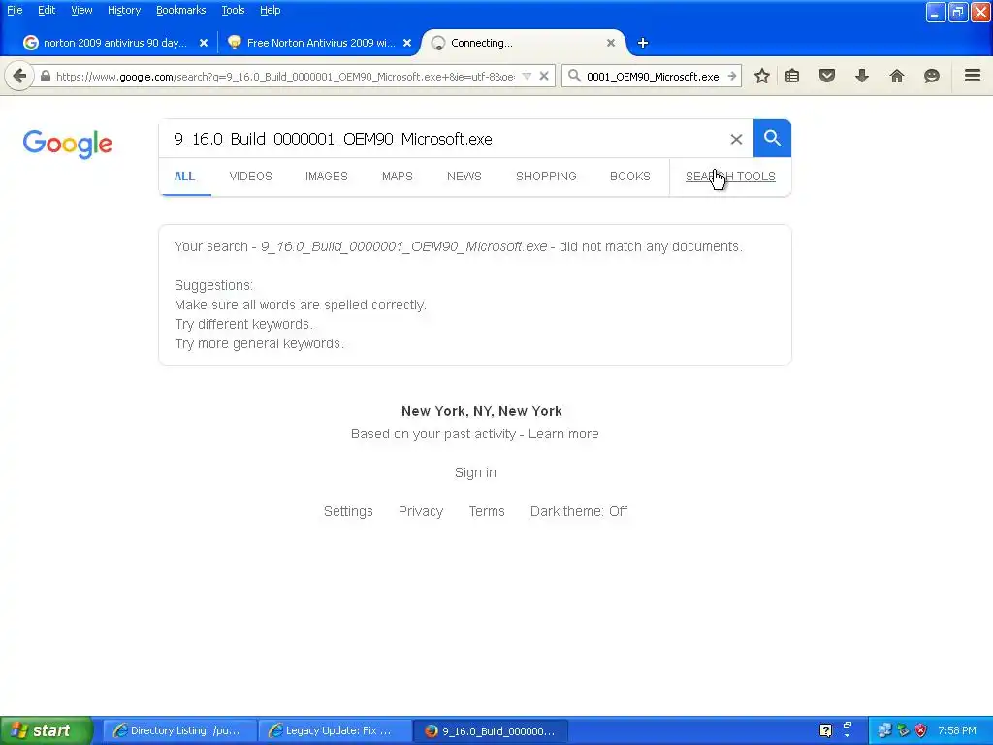The image size is (993, 745).
Task: Open the URL history dropdown arrow
Action: click(527, 77)
